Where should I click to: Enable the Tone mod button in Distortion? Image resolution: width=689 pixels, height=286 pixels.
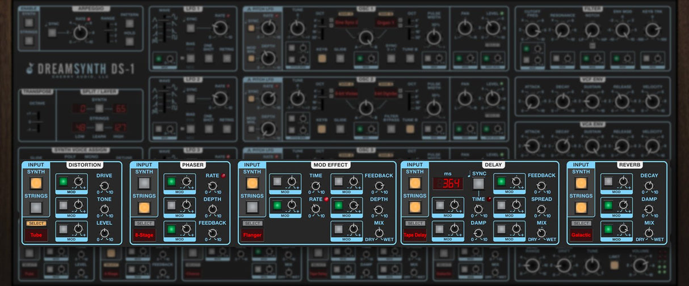(x=63, y=205)
